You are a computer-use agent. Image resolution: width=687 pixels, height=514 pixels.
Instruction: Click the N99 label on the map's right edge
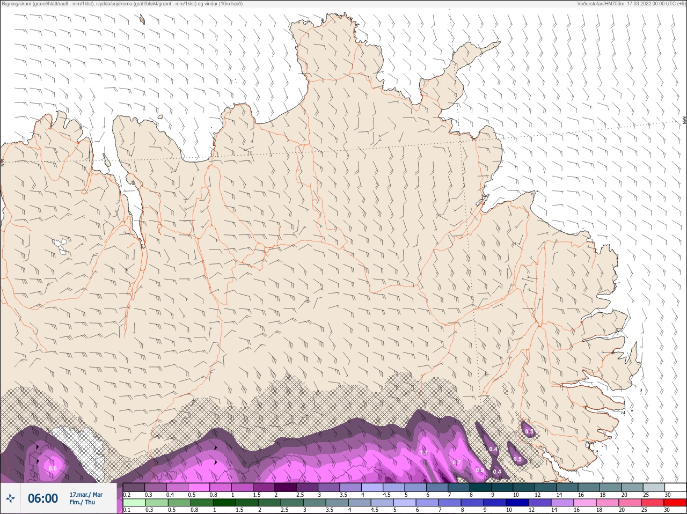pos(684,121)
